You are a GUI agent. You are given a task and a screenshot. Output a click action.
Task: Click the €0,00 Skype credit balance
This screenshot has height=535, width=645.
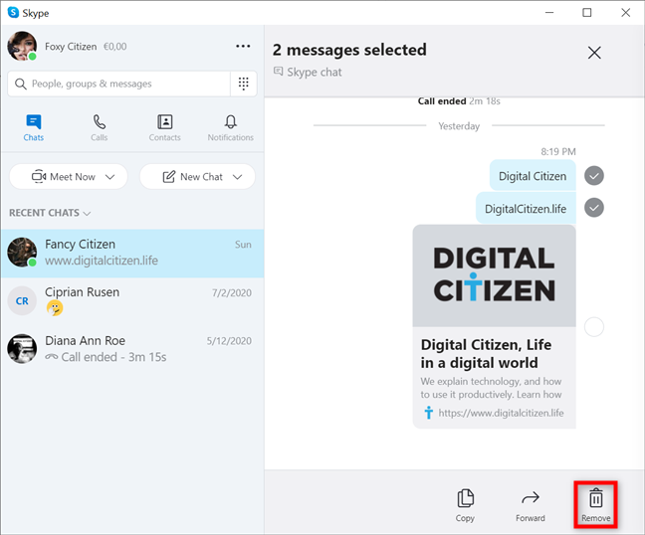point(115,47)
